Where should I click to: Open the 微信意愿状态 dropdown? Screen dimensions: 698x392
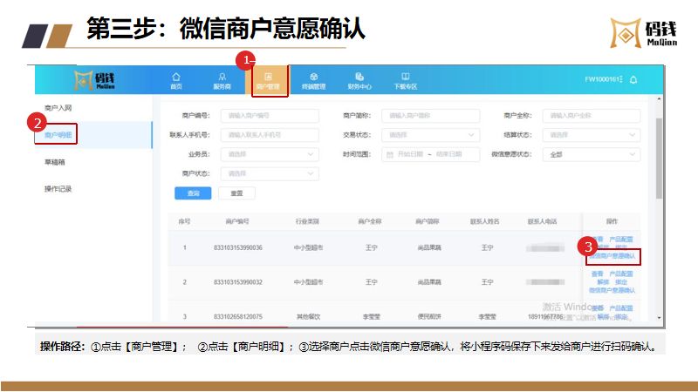(x=591, y=154)
